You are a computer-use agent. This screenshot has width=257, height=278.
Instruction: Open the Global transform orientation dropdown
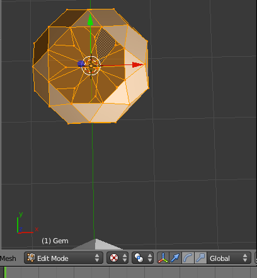[229, 258]
